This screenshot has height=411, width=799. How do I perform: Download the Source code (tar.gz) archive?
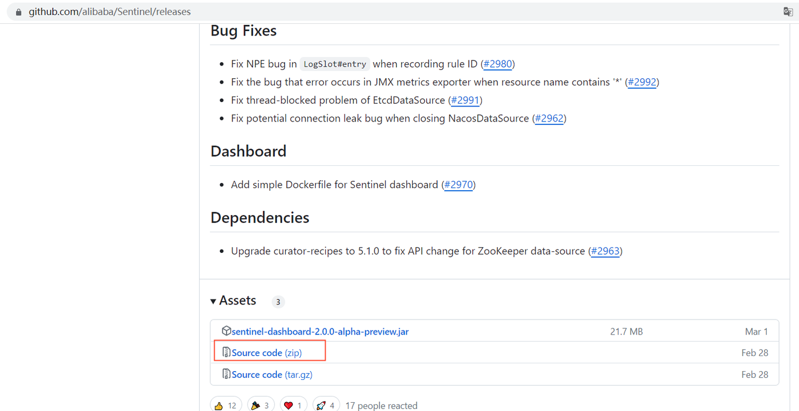(x=272, y=375)
